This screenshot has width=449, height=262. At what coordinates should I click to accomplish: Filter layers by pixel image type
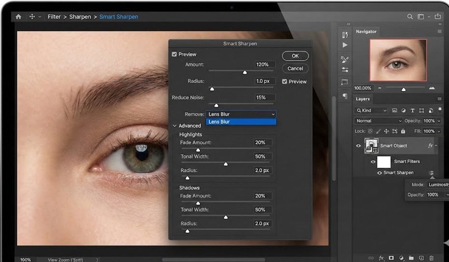pyautogui.click(x=394, y=111)
